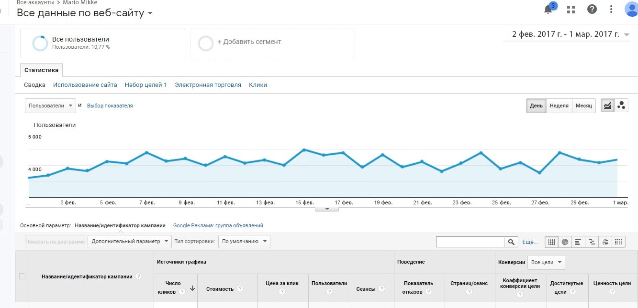Switch to motion chart view
This screenshot has width=638, height=308.
click(x=621, y=106)
